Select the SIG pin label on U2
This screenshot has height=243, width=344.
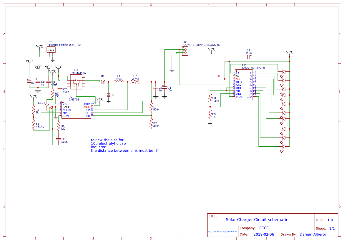coord(238,85)
